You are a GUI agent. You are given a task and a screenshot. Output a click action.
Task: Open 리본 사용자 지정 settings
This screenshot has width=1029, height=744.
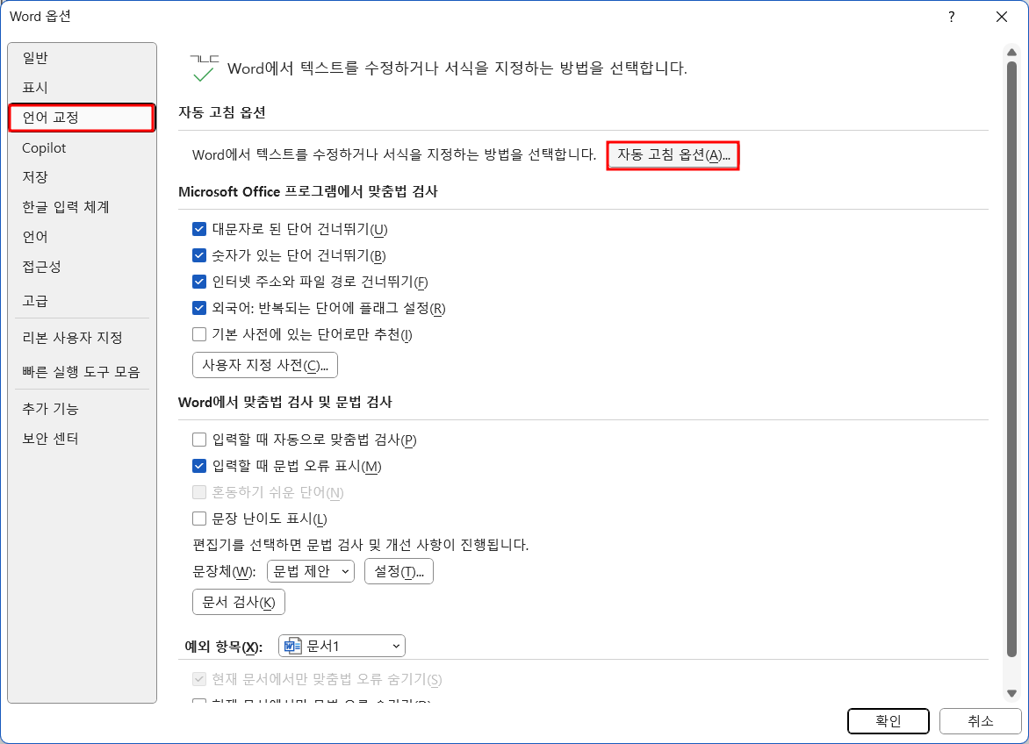click(x=82, y=338)
